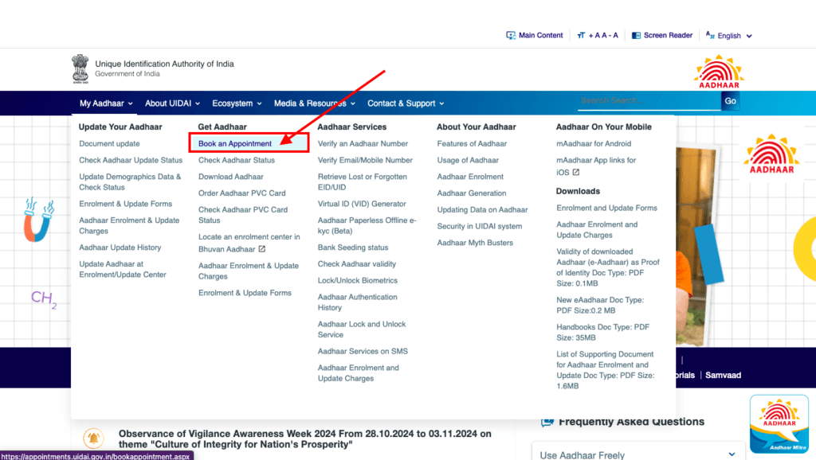Click the Aadhaar logo on banner
Screen dimensions: 816x460
(x=771, y=154)
